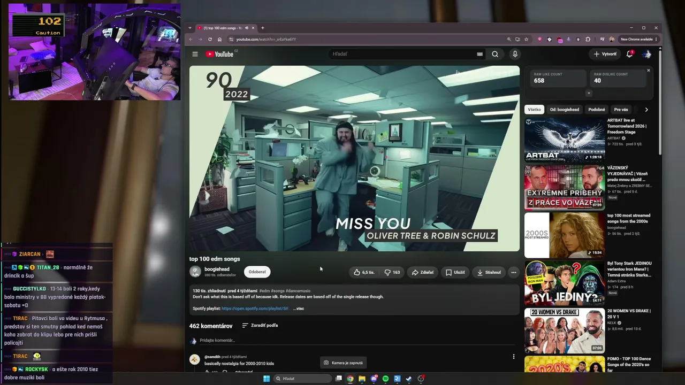
Task: Open Task View on the taskbar
Action: [339, 379]
